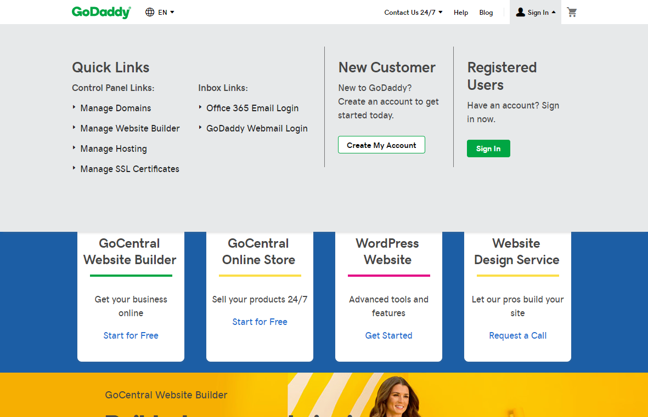The width and height of the screenshot is (648, 417).
Task: Click Start for Free under Online Store
Action: point(260,322)
